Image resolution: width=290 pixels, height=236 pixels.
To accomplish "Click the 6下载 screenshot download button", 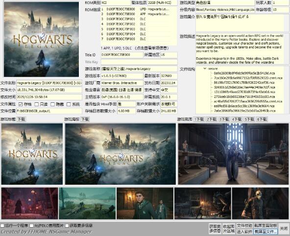I will pyautogui.click(x=262, y=119).
